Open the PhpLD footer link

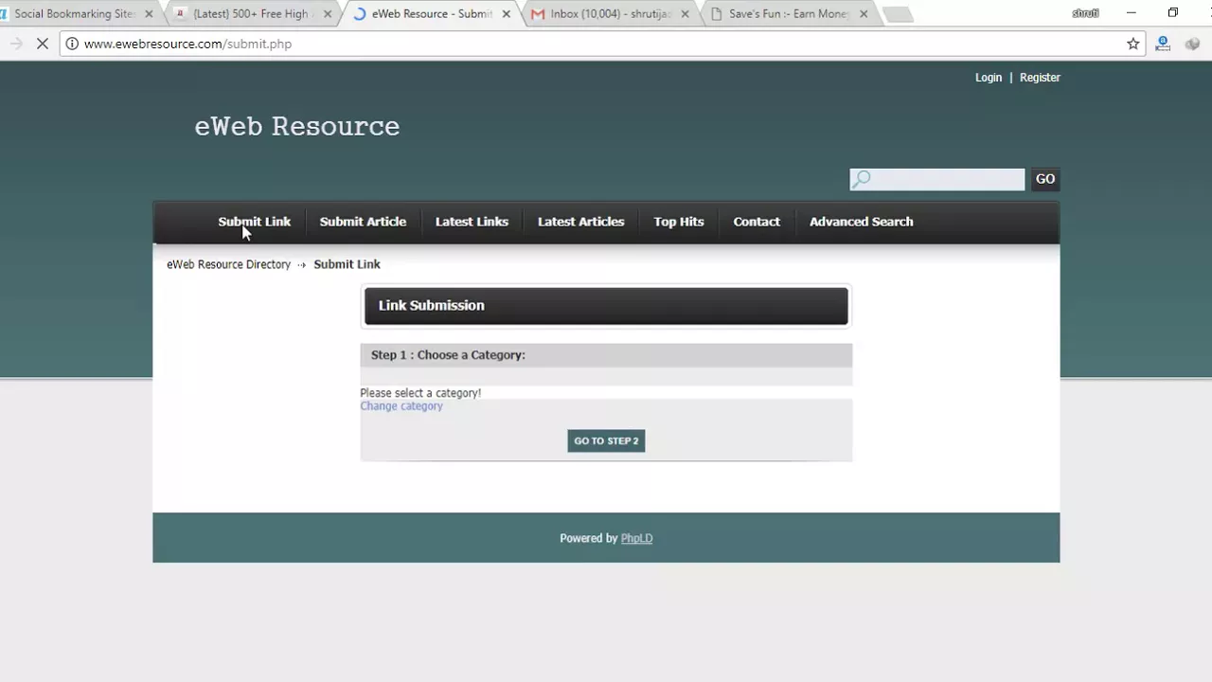coord(636,538)
